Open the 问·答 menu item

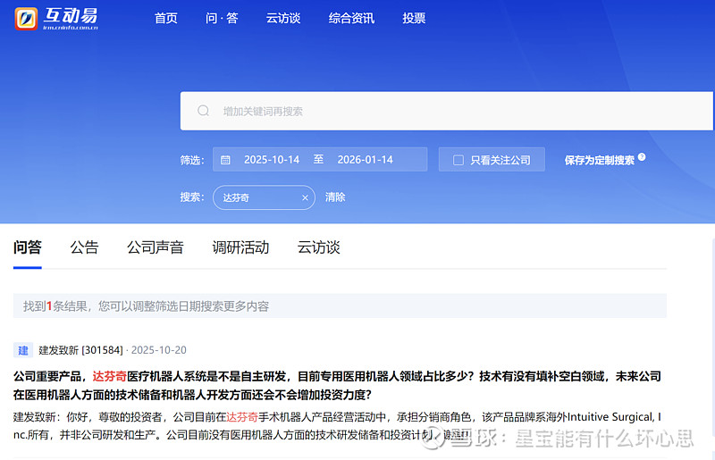[222, 18]
